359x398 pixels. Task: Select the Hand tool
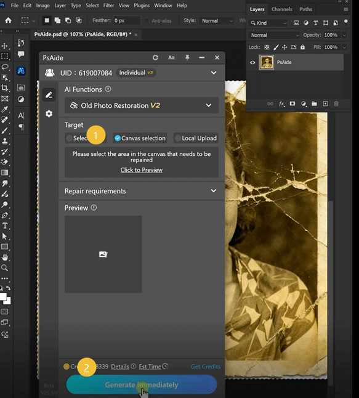[4, 258]
